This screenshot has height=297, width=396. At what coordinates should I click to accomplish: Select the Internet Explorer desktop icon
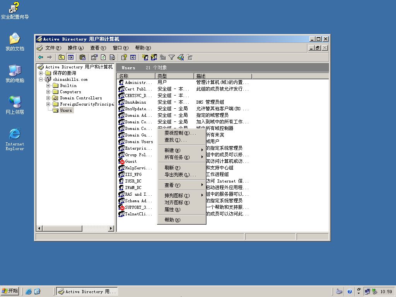click(15, 139)
